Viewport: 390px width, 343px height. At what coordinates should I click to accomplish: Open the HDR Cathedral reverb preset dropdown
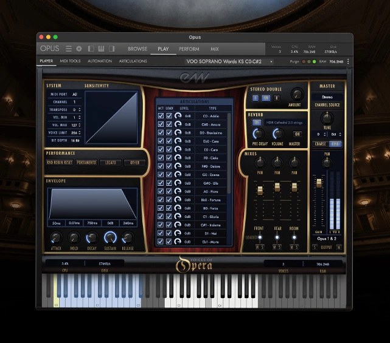point(285,123)
